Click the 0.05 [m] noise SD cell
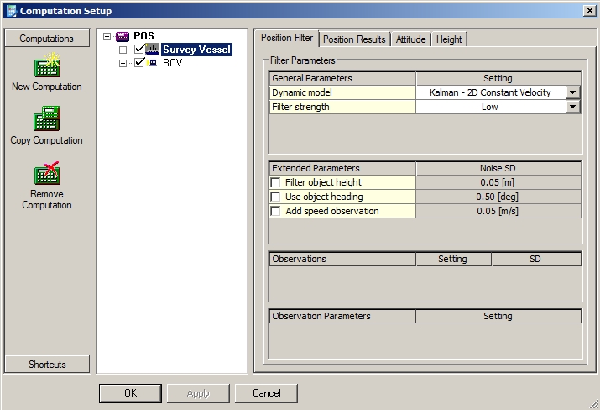600x410 pixels. [498, 182]
